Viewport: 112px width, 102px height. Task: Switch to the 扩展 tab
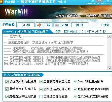click(44, 25)
